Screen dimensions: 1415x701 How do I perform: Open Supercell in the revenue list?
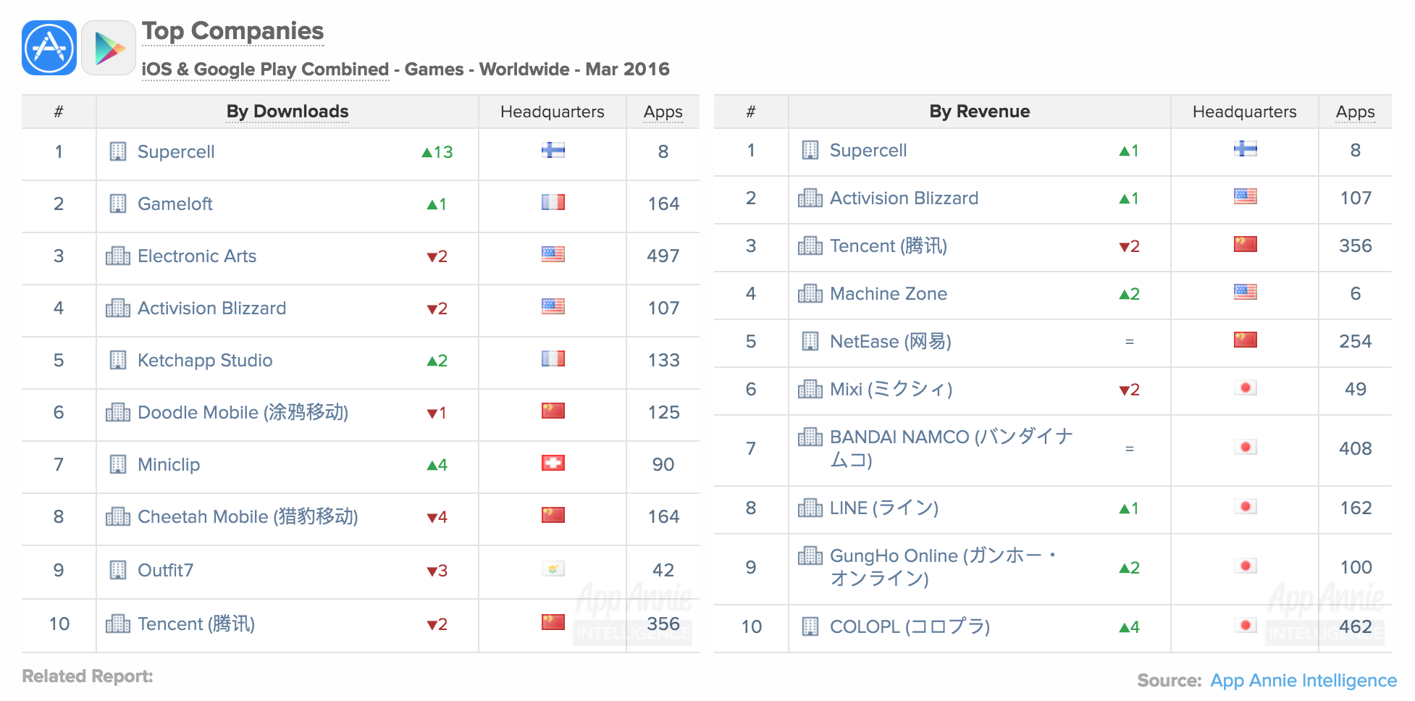[868, 151]
